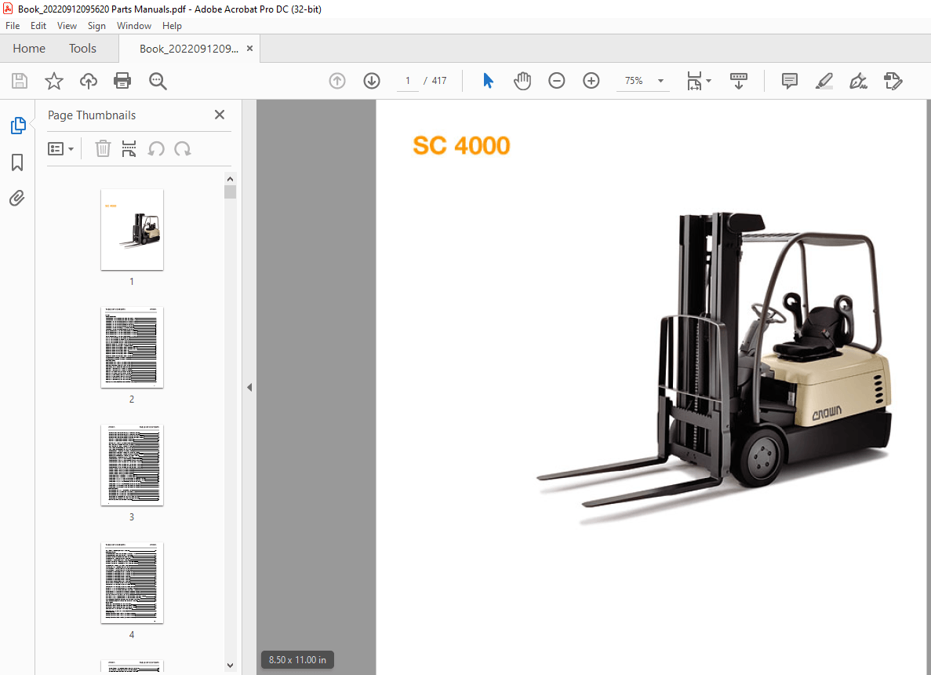
Task: Select the Highlighter tool
Action: [824, 80]
